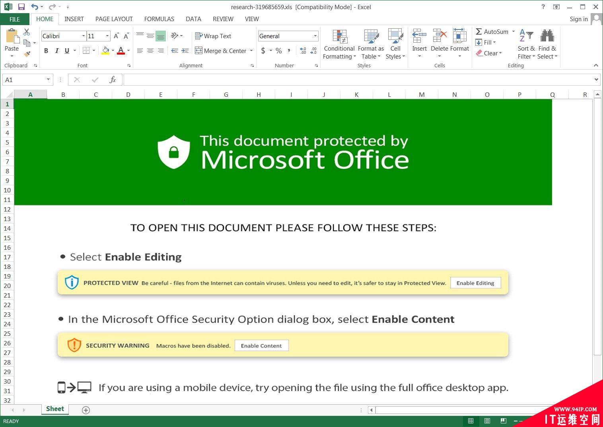Open the Fill dropdown
Screen dimensions: 603x427
[x=486, y=42]
